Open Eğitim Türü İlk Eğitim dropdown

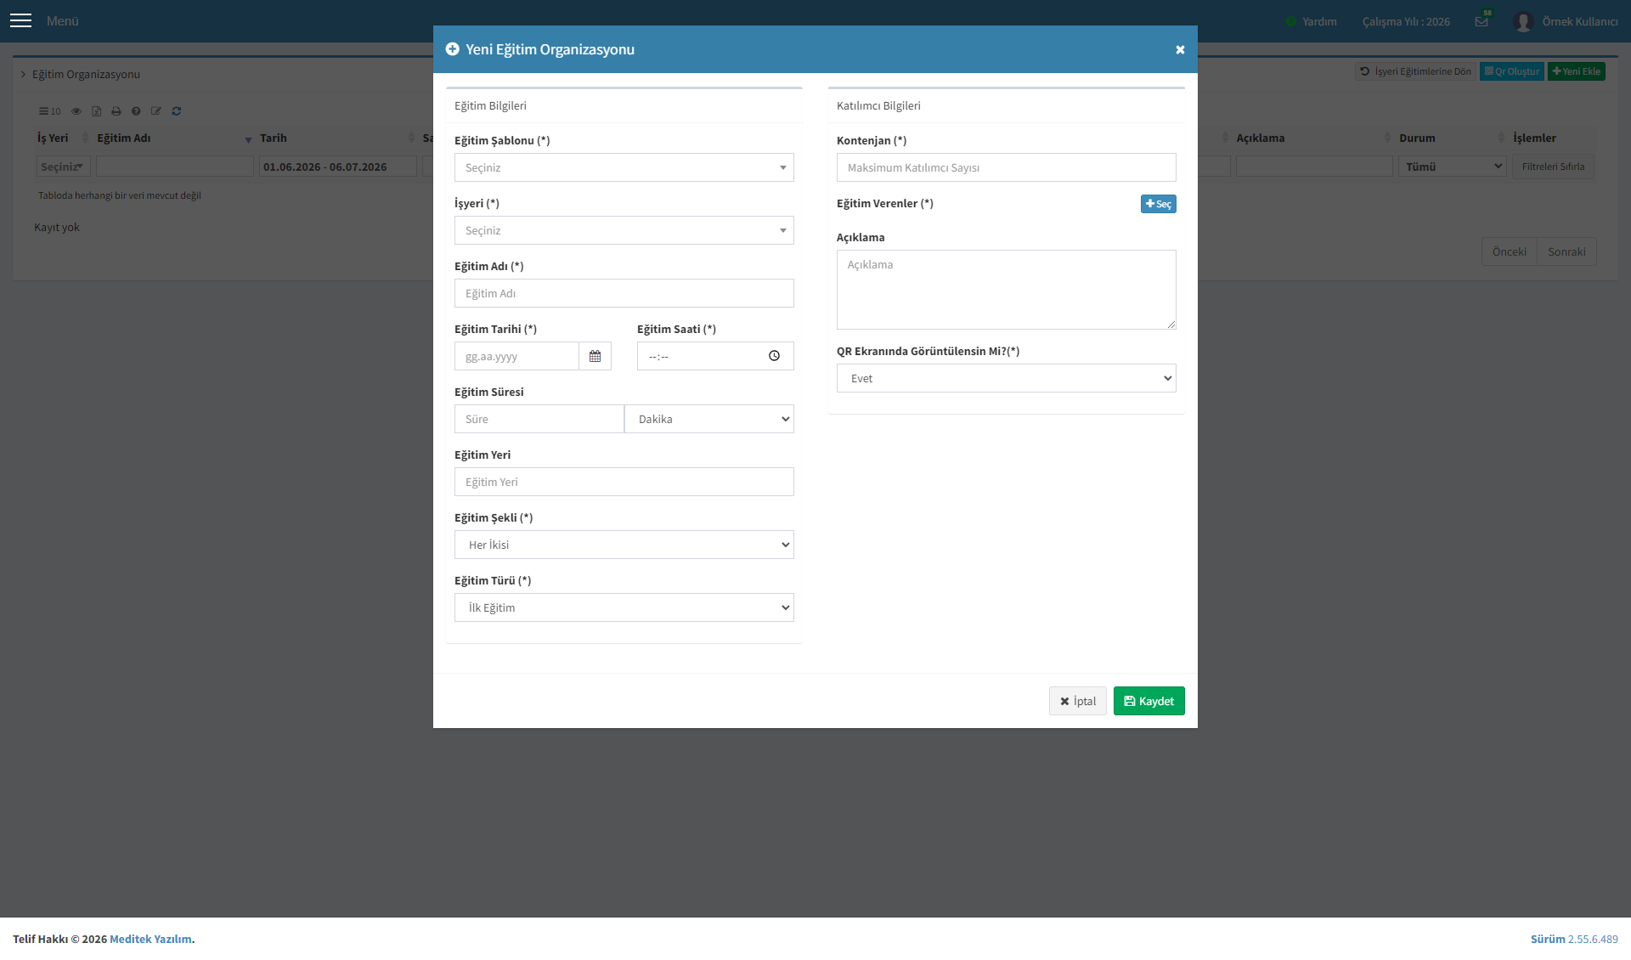click(624, 607)
